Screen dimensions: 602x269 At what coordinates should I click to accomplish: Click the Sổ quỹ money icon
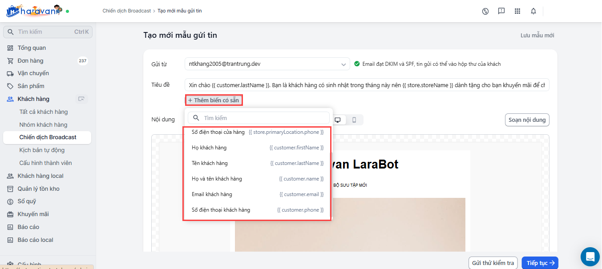coord(10,201)
